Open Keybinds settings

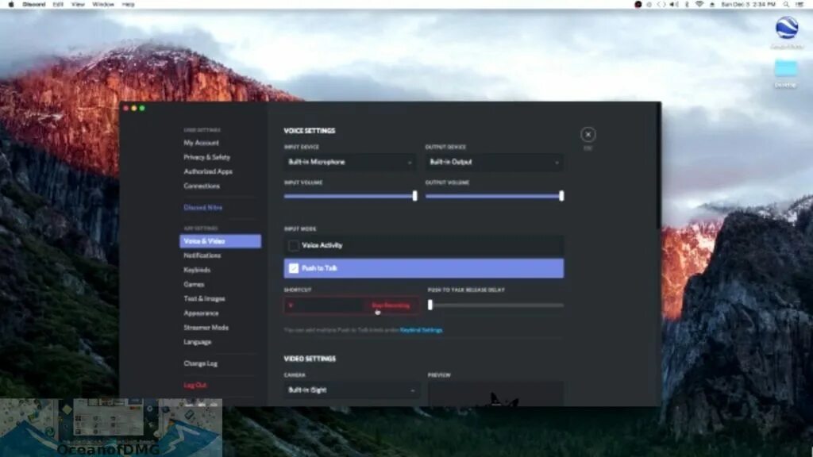click(x=197, y=270)
